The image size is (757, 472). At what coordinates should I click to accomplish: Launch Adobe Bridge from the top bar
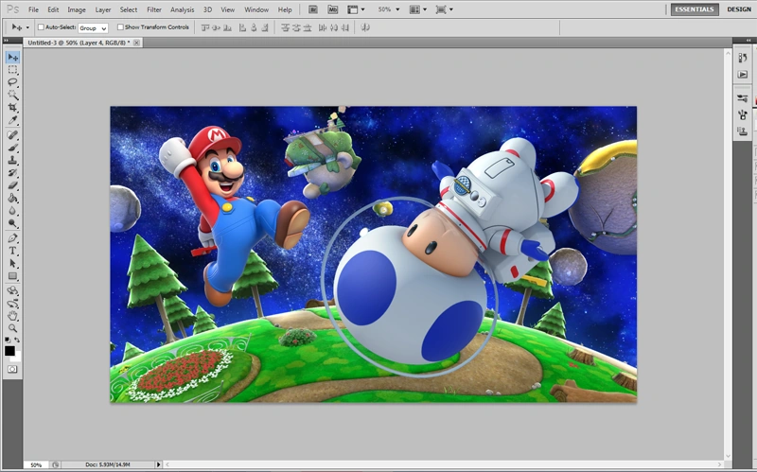[x=312, y=9]
